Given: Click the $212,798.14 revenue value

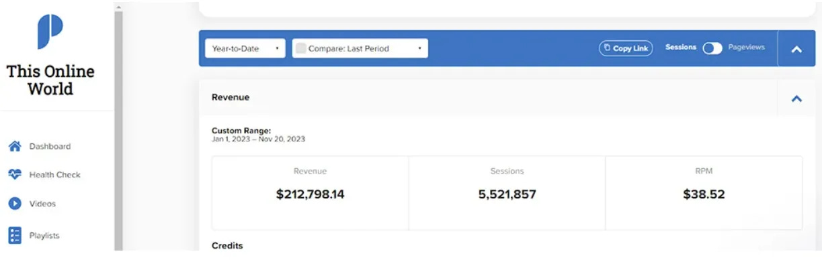Looking at the screenshot, I should click(310, 194).
